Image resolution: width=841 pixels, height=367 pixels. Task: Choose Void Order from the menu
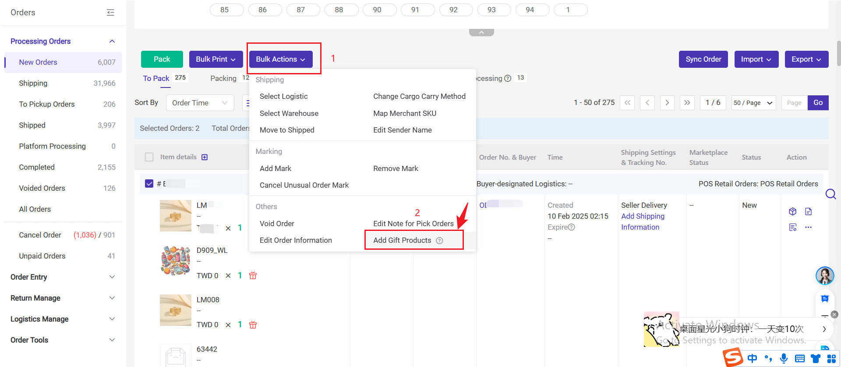pos(277,224)
